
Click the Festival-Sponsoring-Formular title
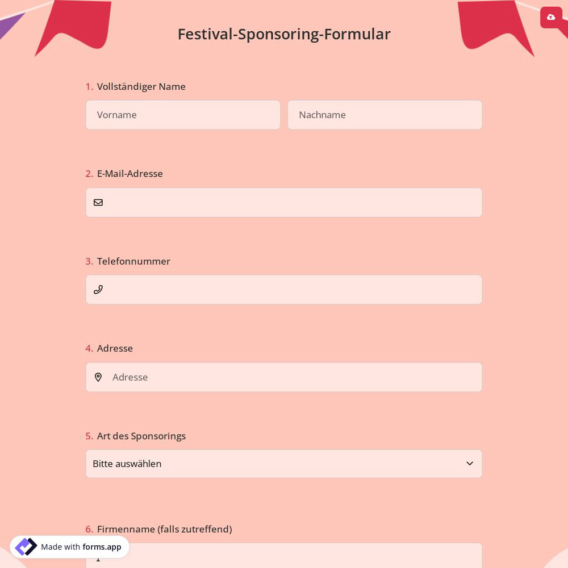[284, 34]
